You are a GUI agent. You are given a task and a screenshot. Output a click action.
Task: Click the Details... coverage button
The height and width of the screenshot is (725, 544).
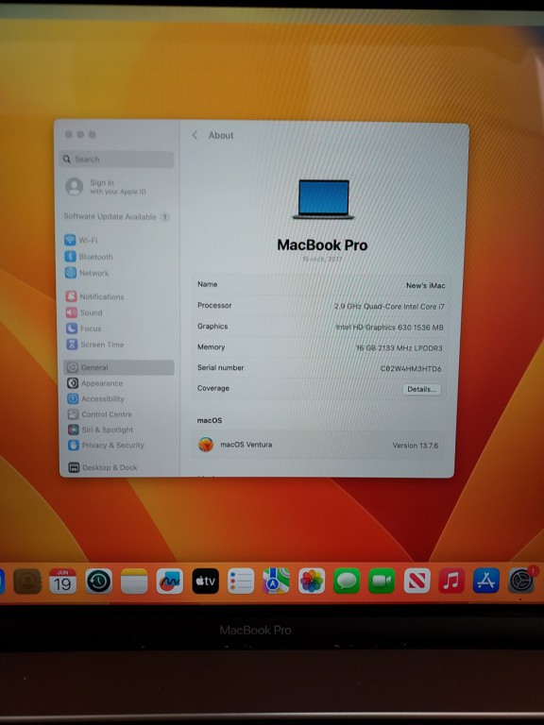click(x=421, y=389)
